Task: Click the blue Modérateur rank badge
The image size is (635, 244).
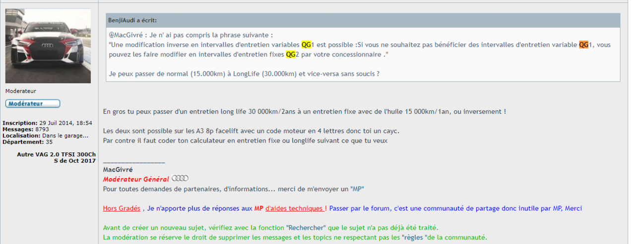Action: (33, 103)
